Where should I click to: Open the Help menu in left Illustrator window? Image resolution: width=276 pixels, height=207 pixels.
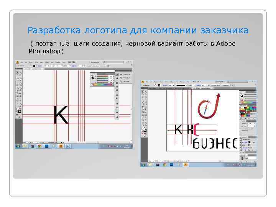click(x=64, y=62)
